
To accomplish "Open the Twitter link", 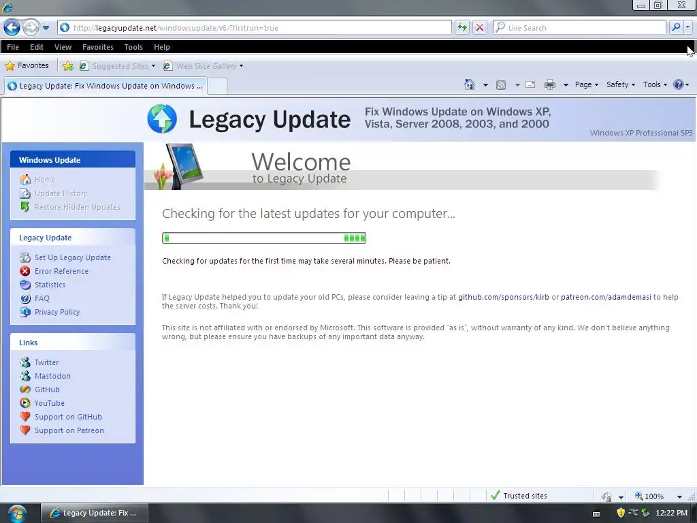I will tap(47, 362).
